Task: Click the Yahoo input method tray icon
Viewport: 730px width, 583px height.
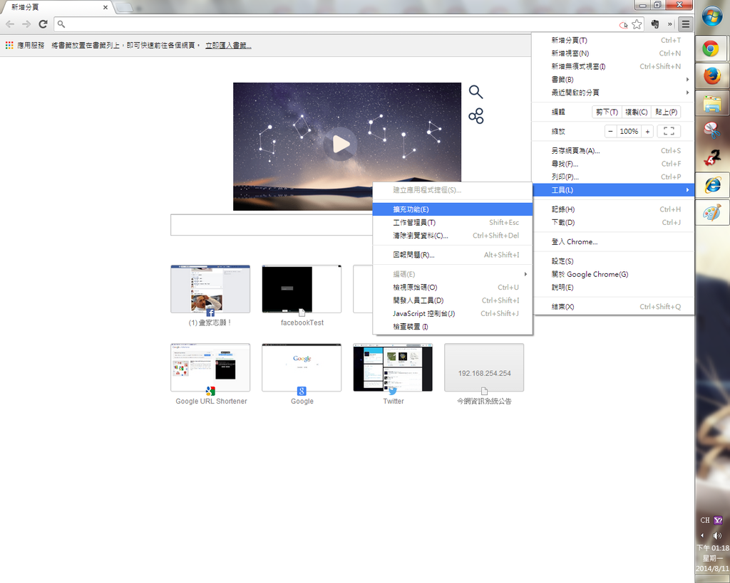Action: (x=719, y=520)
